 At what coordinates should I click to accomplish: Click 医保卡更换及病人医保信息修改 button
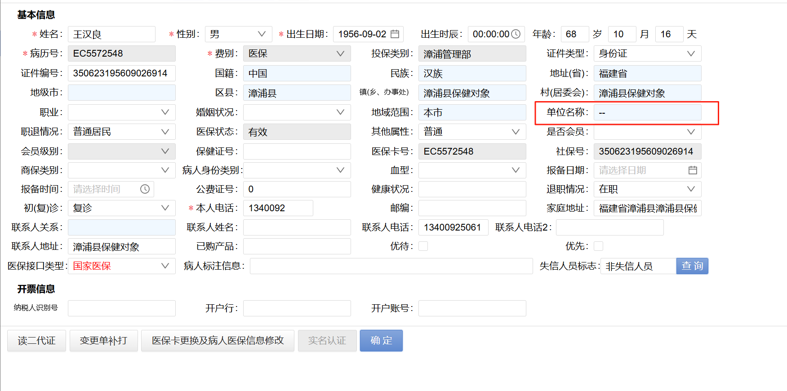(218, 341)
